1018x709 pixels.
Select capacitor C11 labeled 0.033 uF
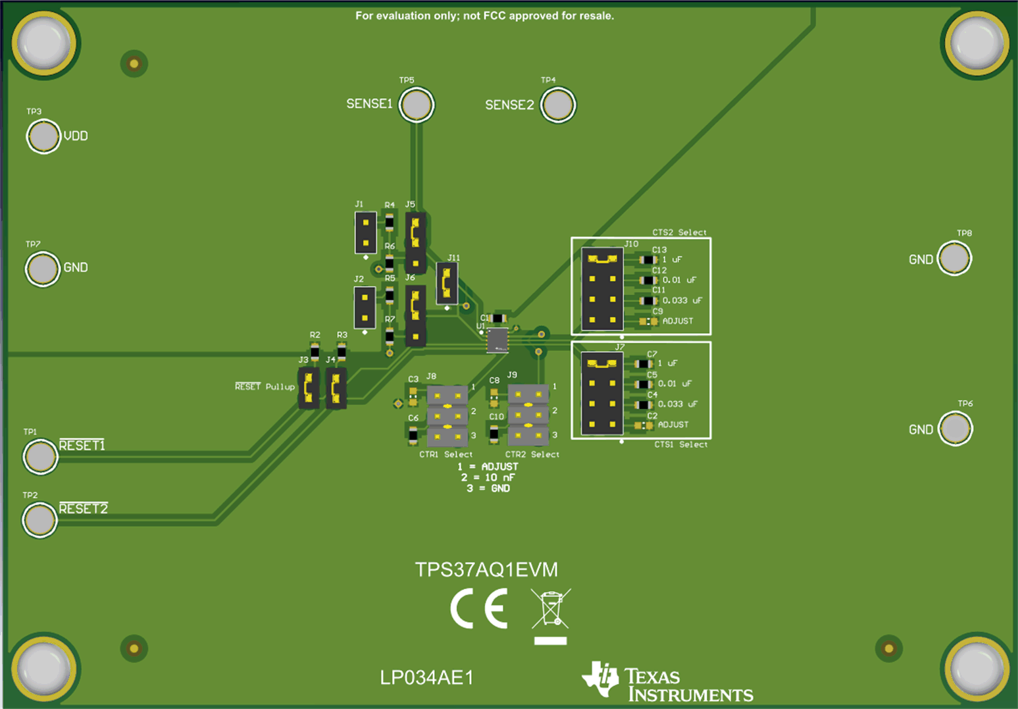click(649, 301)
